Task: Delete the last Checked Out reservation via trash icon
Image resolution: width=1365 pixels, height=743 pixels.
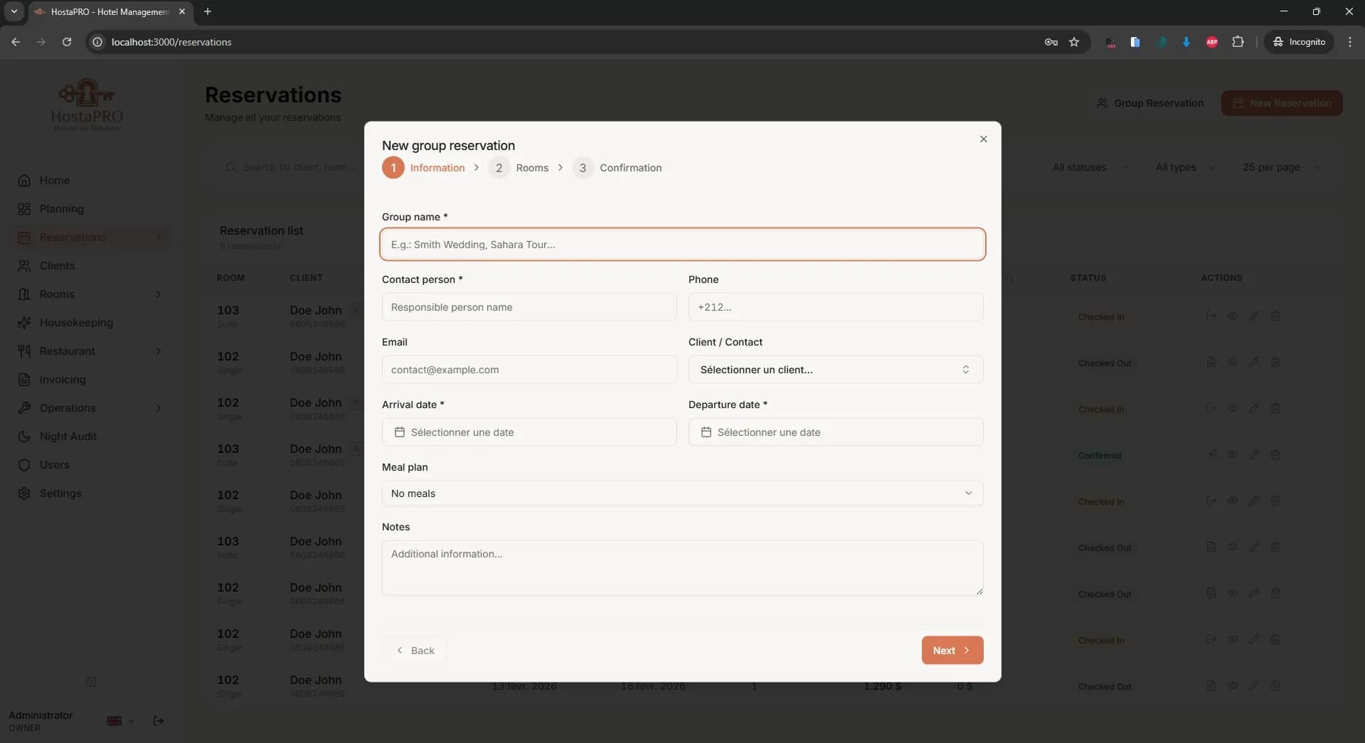Action: [1275, 685]
